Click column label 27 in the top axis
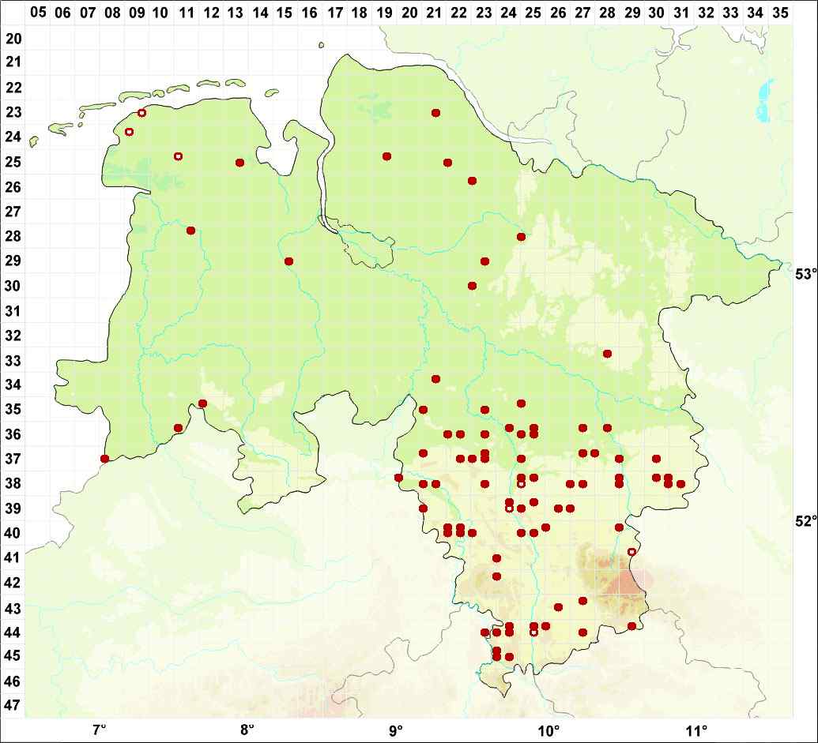818x743 pixels. tap(582, 12)
